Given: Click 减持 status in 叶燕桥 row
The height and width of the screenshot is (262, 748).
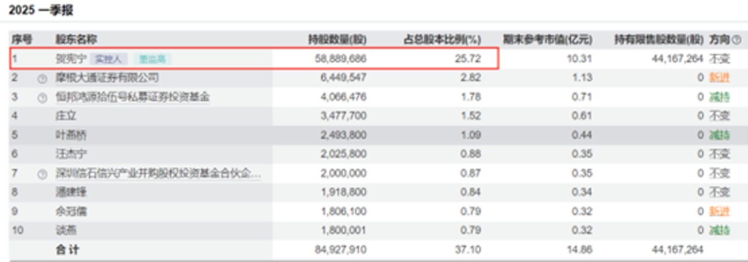Looking at the screenshot, I should [719, 135].
